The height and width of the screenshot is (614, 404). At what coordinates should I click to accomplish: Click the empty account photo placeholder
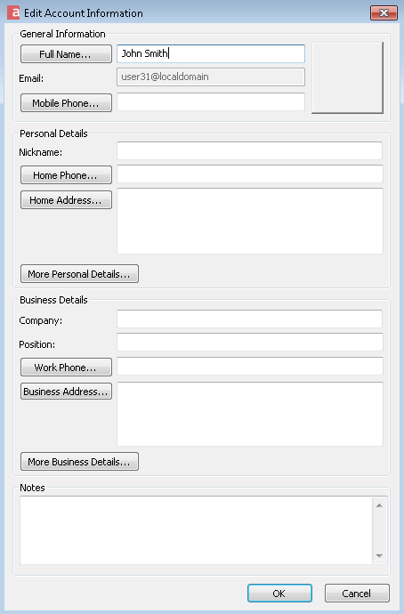pyautogui.click(x=347, y=78)
